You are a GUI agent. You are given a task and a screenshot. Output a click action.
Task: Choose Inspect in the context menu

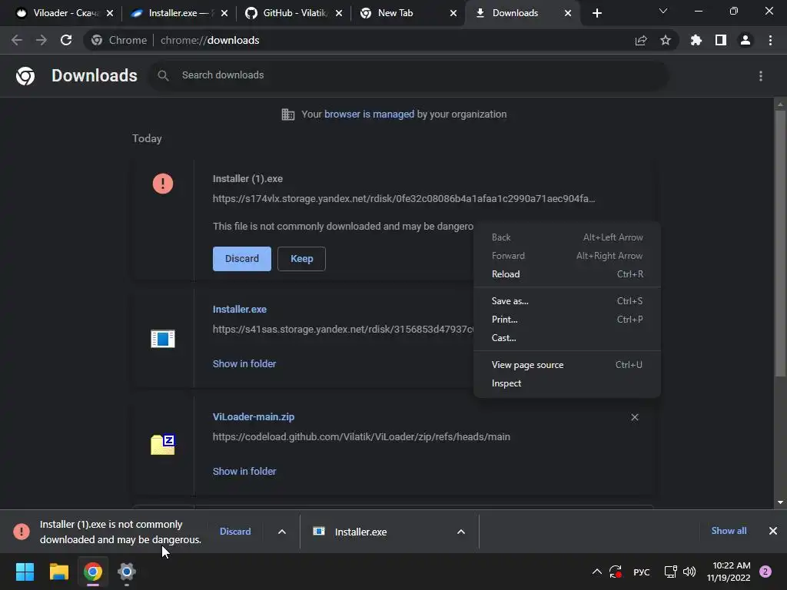(567, 383)
